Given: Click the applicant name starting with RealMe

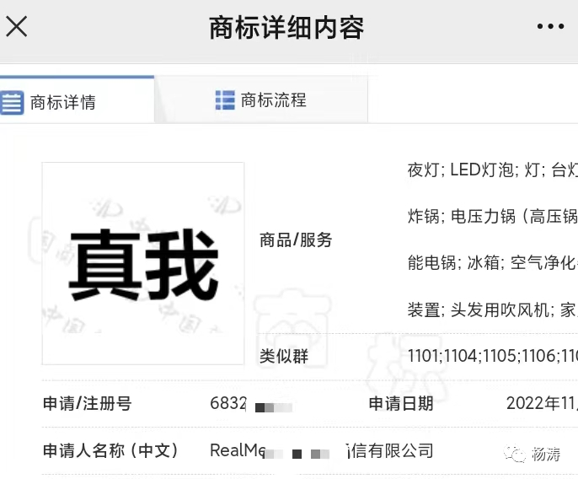Looking at the screenshot, I should [x=322, y=450].
